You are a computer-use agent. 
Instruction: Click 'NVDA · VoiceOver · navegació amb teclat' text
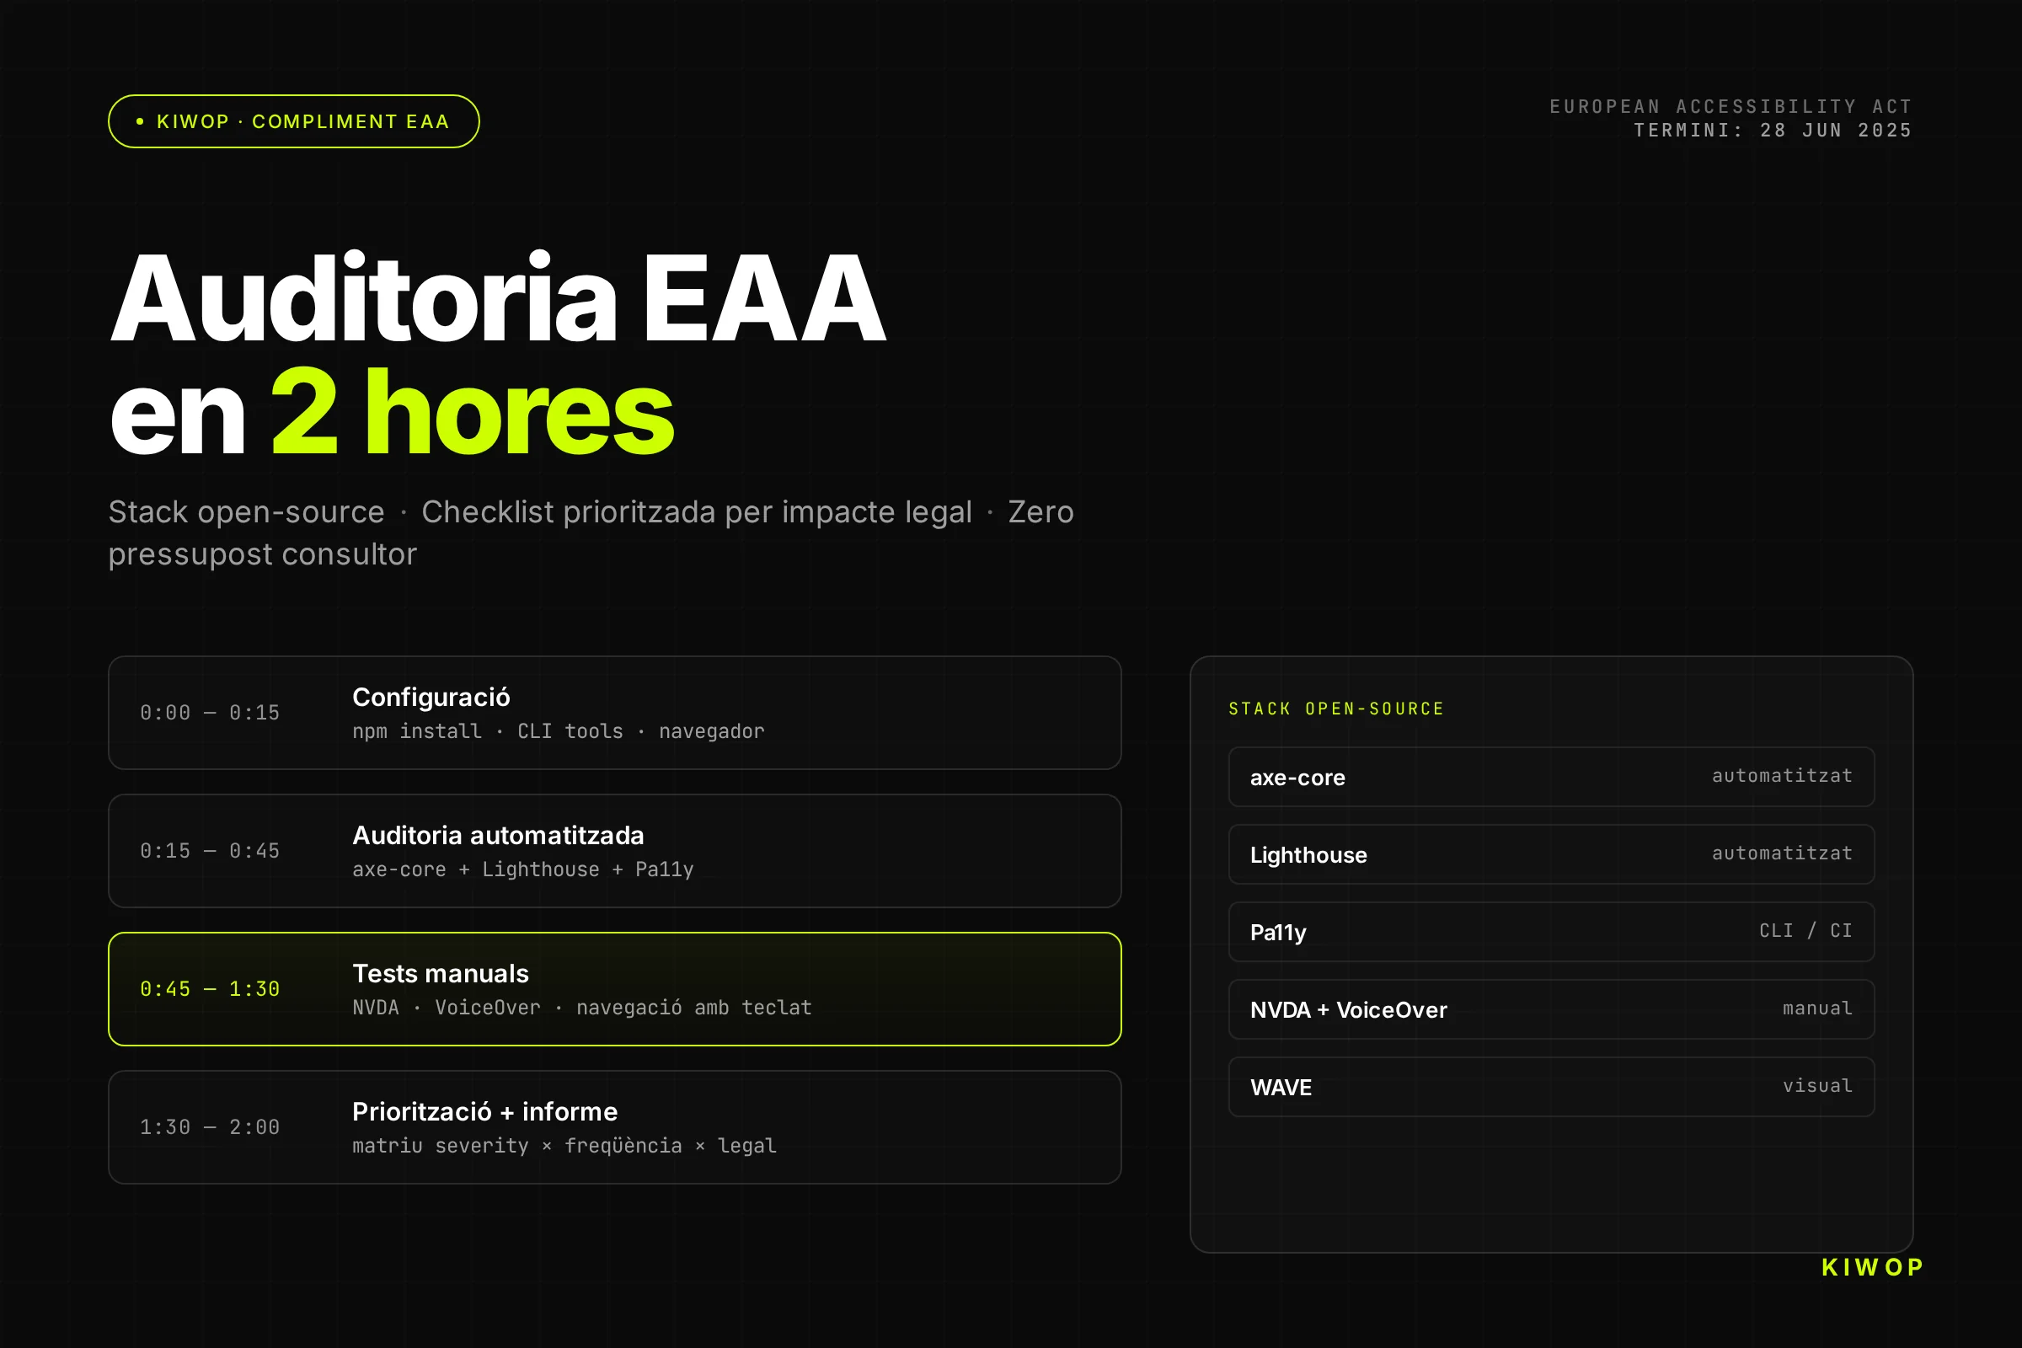pos(582,1008)
